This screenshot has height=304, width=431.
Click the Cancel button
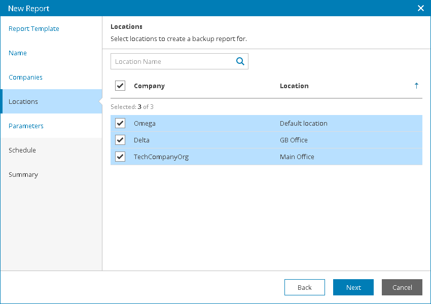pyautogui.click(x=402, y=287)
